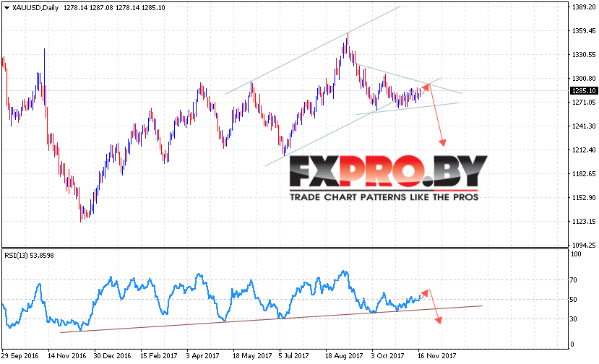This screenshot has height=364, width=599.
Task: Select the 18 Aug 2017 date label
Action: pyautogui.click(x=344, y=355)
